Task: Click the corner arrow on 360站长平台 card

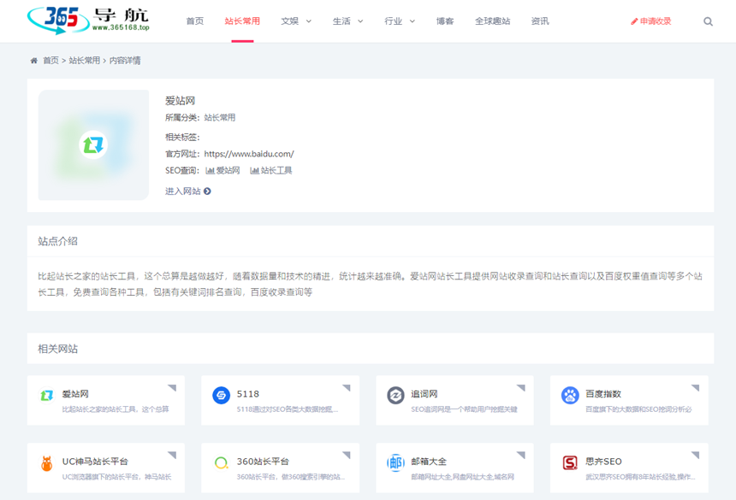Action: point(347,455)
